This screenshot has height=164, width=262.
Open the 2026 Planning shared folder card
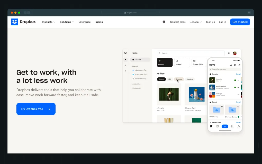coord(216,110)
